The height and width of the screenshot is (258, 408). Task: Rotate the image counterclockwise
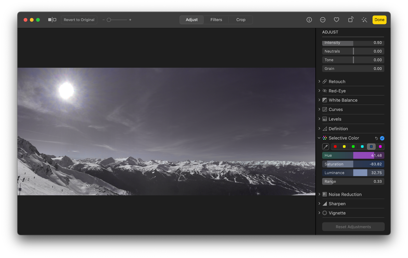(351, 20)
